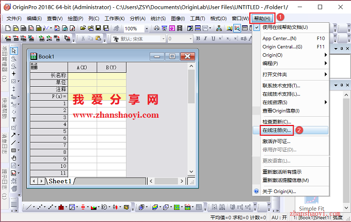
Task: Select column header B(Y)
Action: tap(111, 67)
